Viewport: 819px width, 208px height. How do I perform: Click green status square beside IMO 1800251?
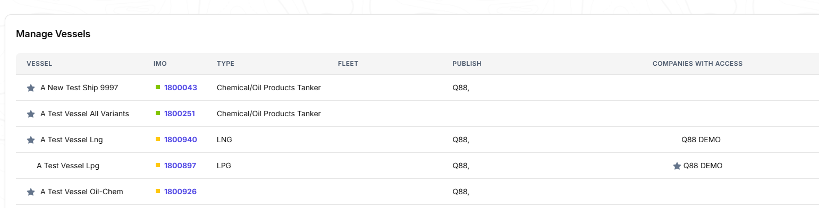click(158, 113)
